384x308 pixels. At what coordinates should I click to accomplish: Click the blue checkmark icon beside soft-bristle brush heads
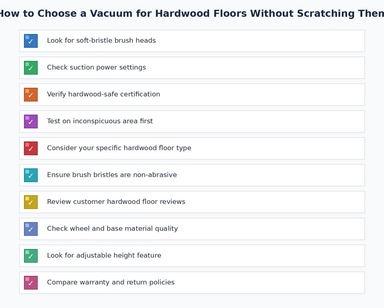(x=31, y=41)
